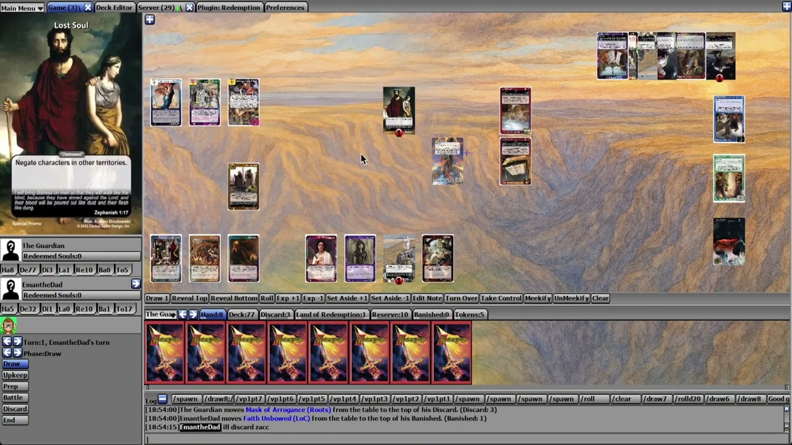
Task: Click the Reveal Bottom button
Action: 234,298
